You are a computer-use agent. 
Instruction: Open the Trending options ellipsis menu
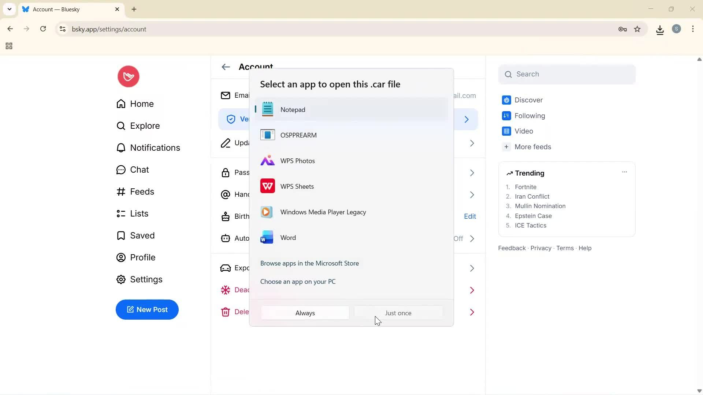point(624,172)
